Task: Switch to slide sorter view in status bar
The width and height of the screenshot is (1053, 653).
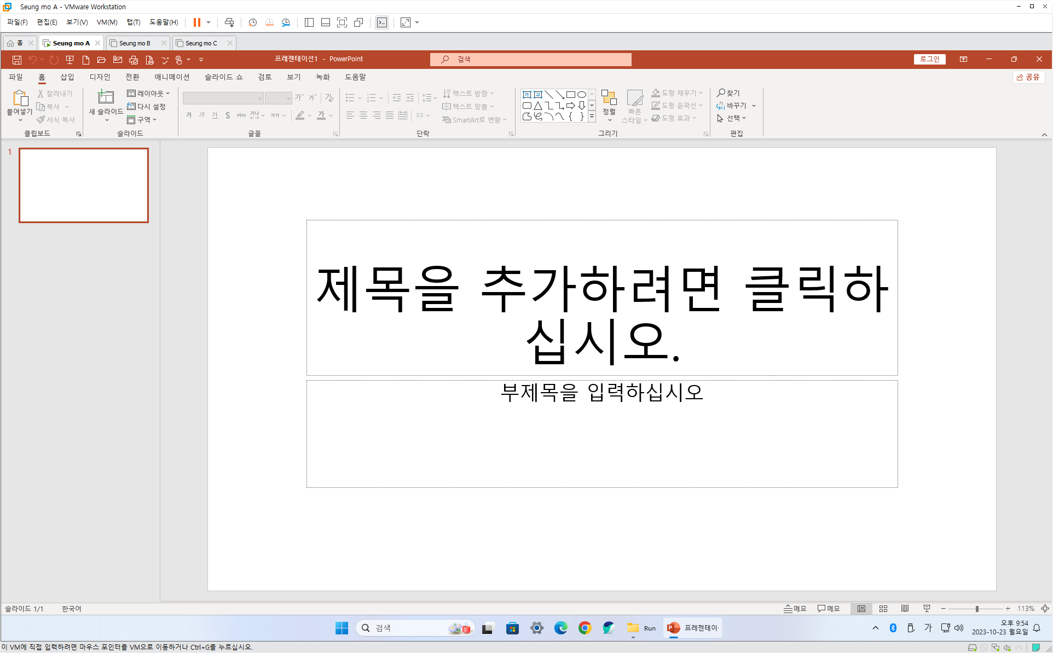Action: pyautogui.click(x=883, y=609)
